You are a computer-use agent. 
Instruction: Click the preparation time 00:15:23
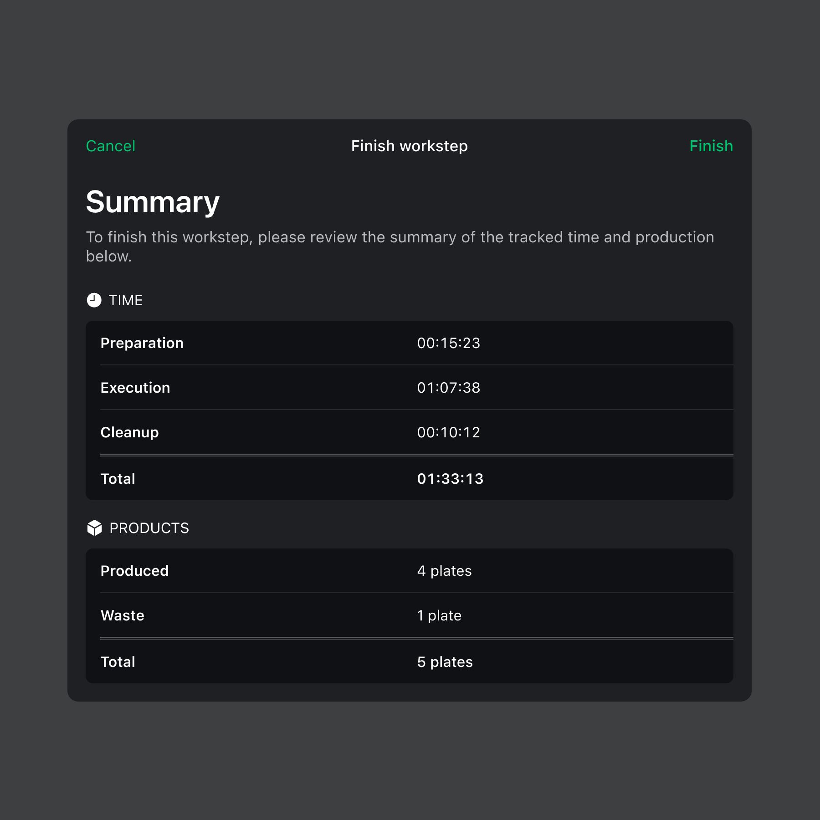(449, 343)
